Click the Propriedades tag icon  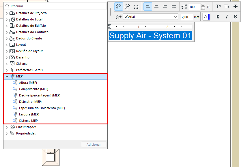click(x=12, y=133)
